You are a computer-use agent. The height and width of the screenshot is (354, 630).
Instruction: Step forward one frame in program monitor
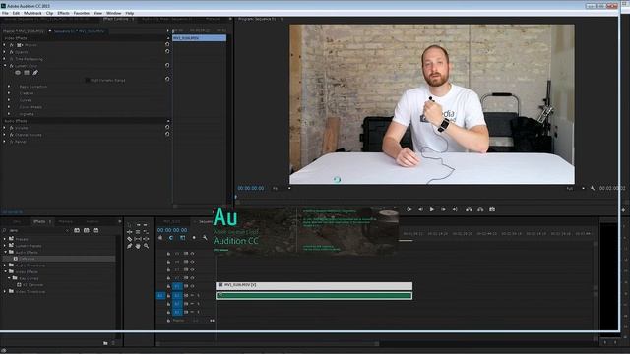[x=443, y=209]
